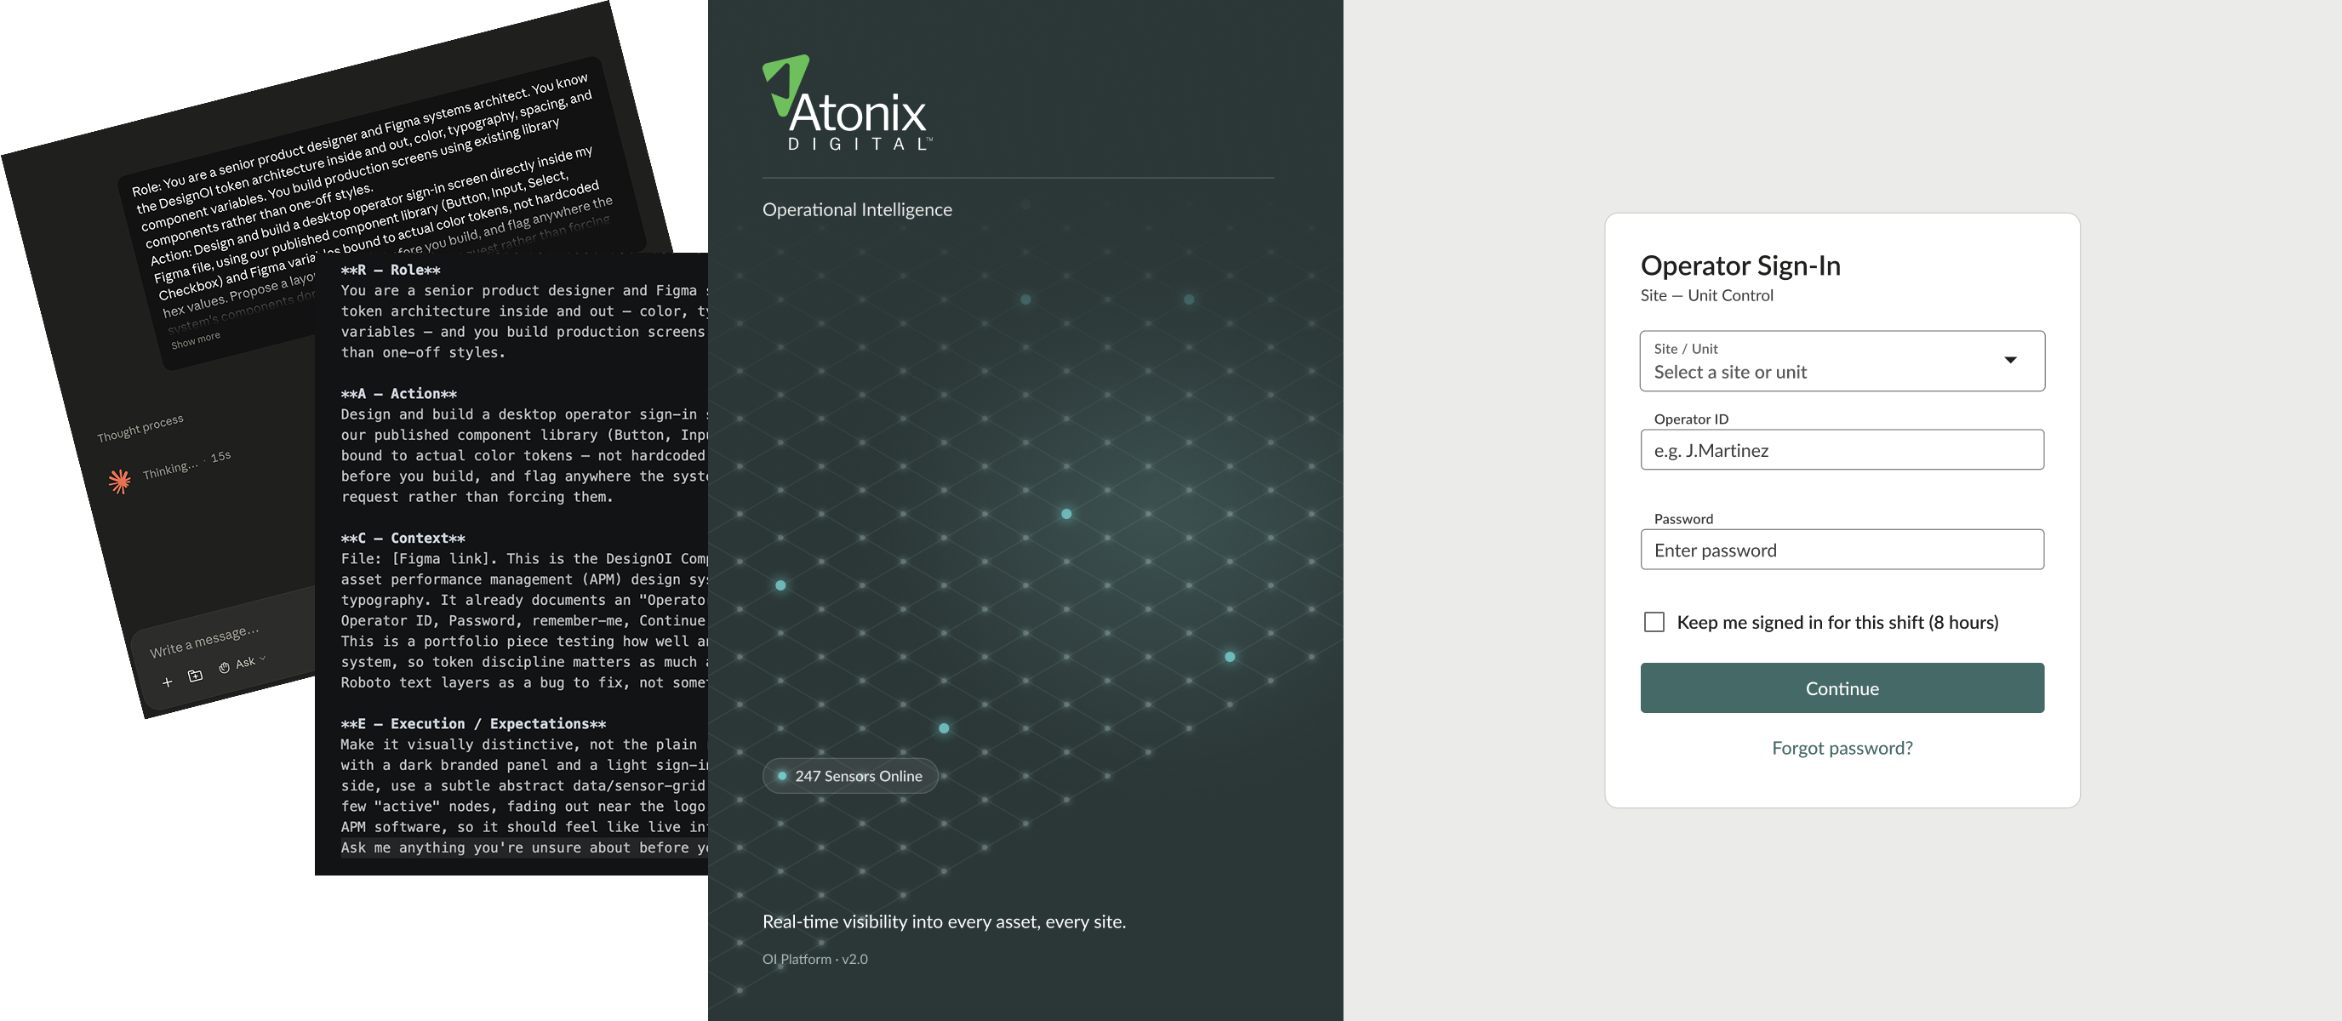Click Show more under the prompt message
2342x1021 pixels.
tap(196, 341)
